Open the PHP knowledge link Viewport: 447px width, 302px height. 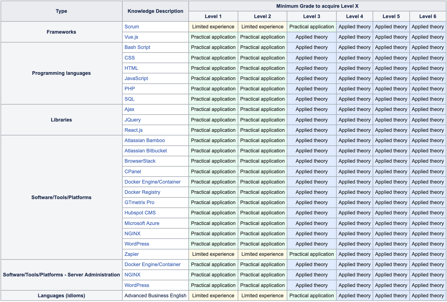click(130, 89)
